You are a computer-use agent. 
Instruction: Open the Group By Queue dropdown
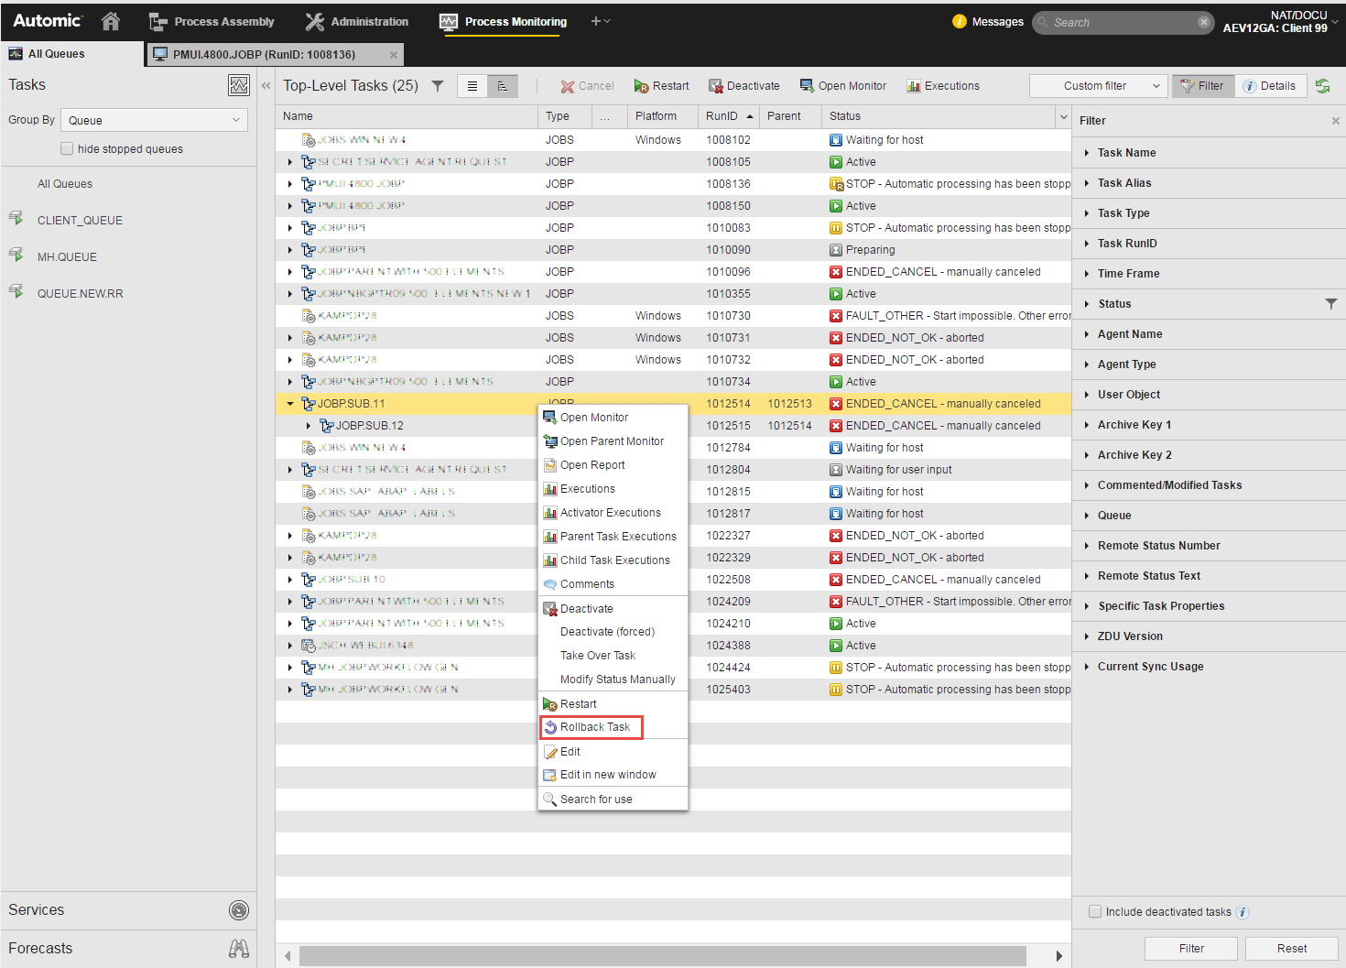pyautogui.click(x=154, y=120)
